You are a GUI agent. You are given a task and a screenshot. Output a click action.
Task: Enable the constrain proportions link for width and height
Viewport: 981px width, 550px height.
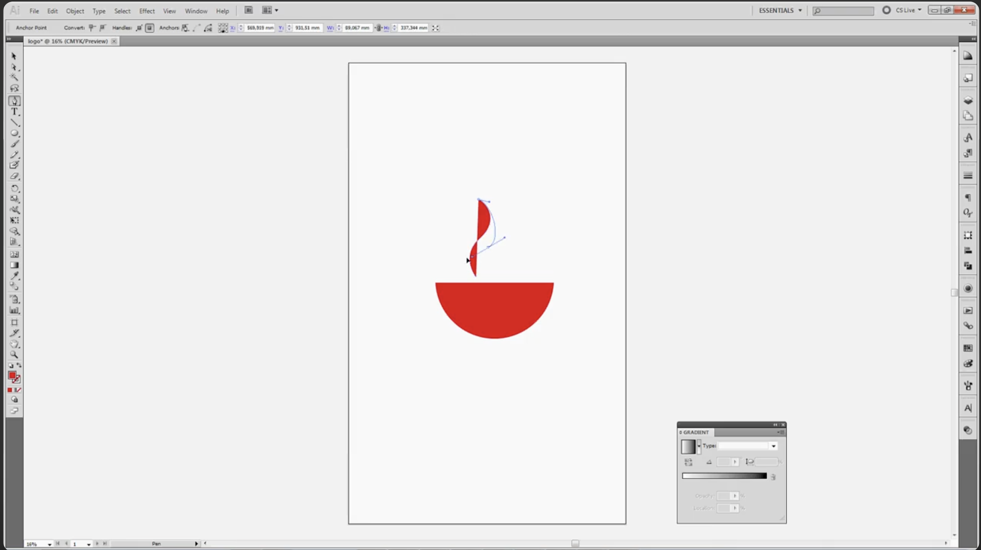click(379, 28)
